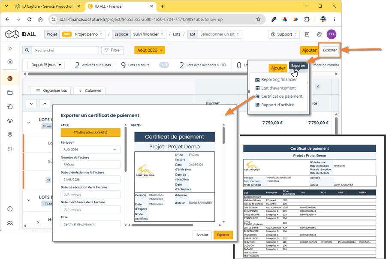Image resolution: width=386 pixels, height=259 pixels.
Task: Click the highlighted Exporter button in toolbar
Action: 330,50
